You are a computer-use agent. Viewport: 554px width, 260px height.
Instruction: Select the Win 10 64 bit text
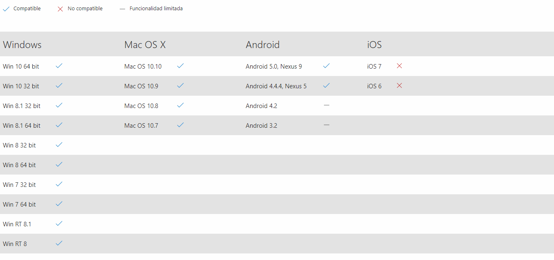point(21,67)
